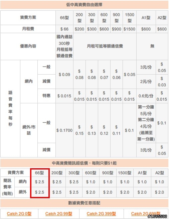Click the 月租費 row label
169x219 pixels.
(28, 29)
